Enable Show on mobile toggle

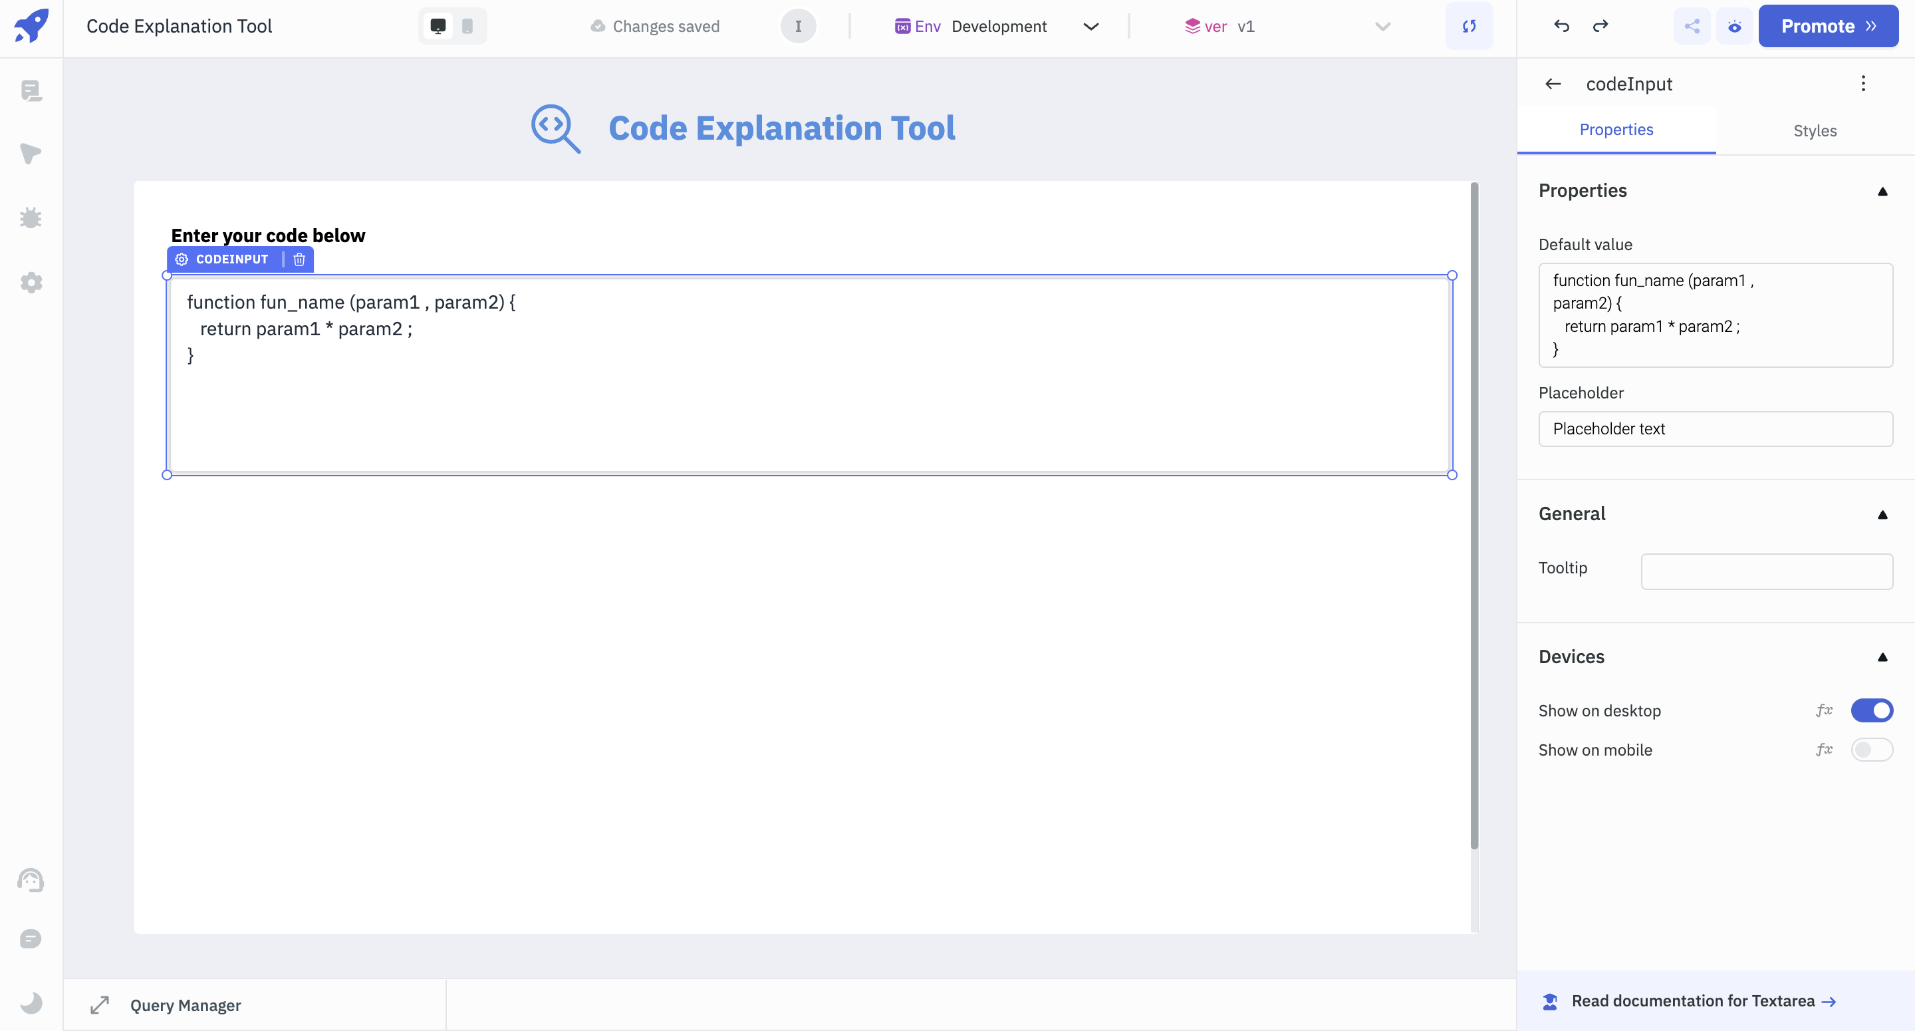click(x=1872, y=750)
